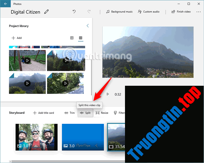Rename project with the pencil icon
Image resolution: width=204 pixels, height=163 pixels.
pos(47,12)
